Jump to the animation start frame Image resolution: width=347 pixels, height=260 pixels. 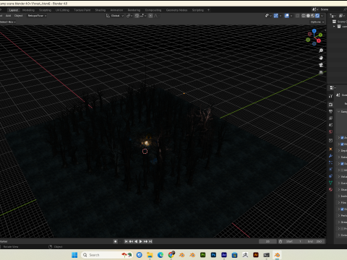[x=126, y=241]
